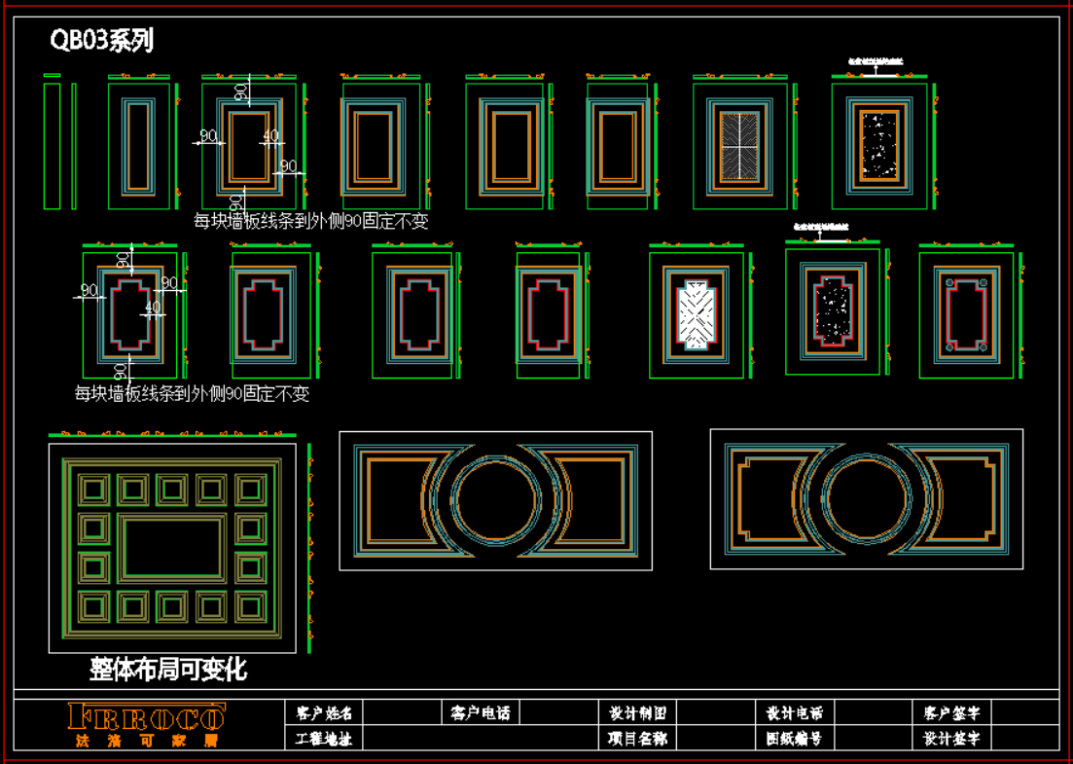This screenshot has height=764, width=1073.
Task: Select the 项目名称 label cell
Action: [x=637, y=739]
